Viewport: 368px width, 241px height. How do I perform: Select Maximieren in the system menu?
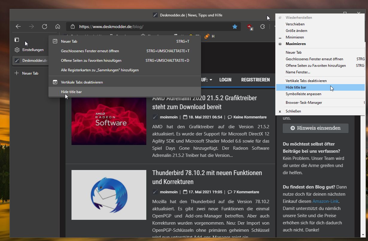point(321,44)
